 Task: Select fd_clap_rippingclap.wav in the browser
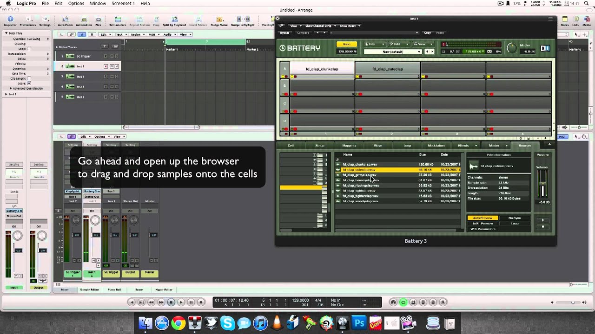(x=361, y=186)
